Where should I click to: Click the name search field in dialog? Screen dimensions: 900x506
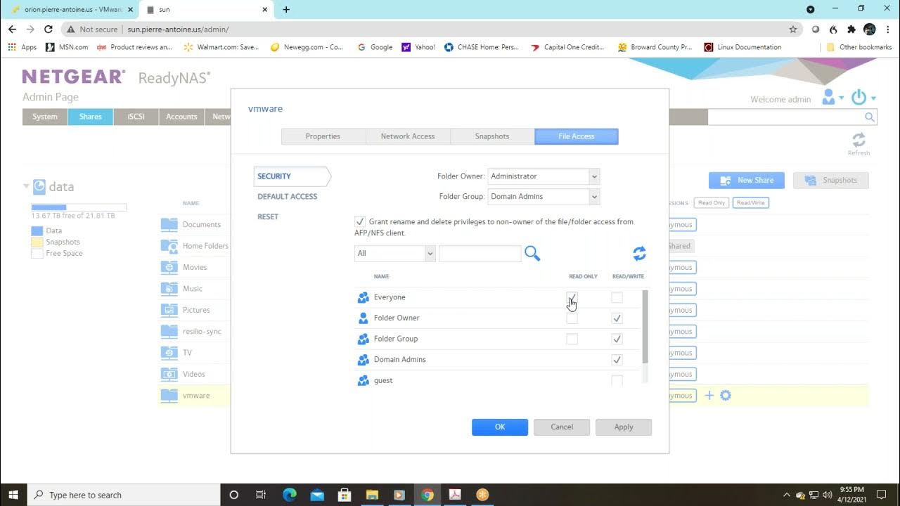[x=480, y=253]
